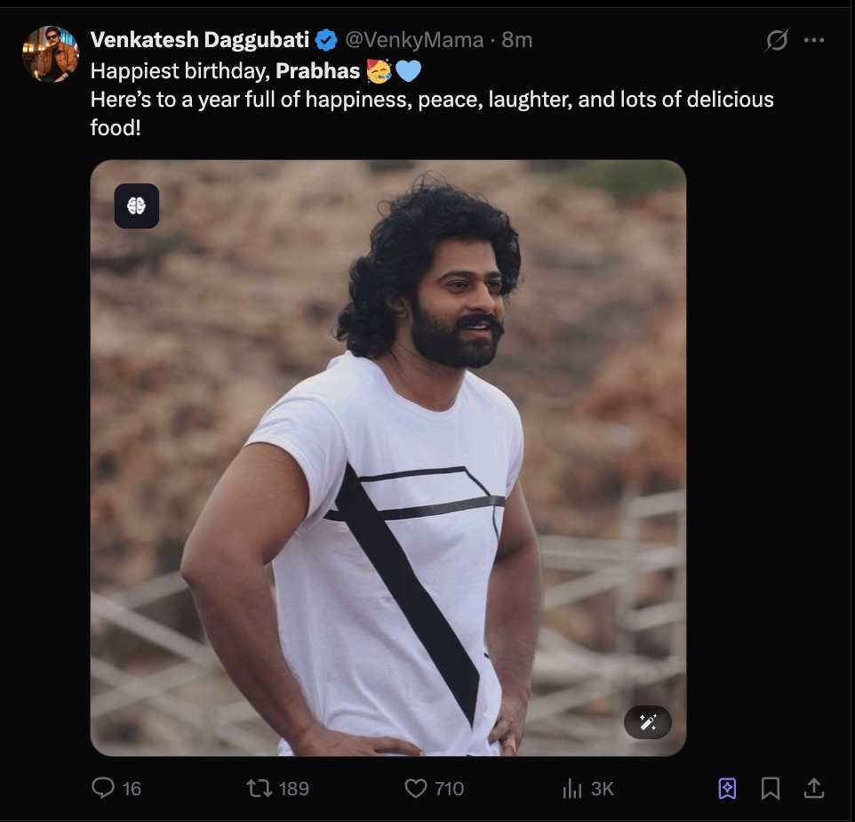Click the blue verified badge
Image resolution: width=855 pixels, height=822 pixels.
tap(326, 40)
